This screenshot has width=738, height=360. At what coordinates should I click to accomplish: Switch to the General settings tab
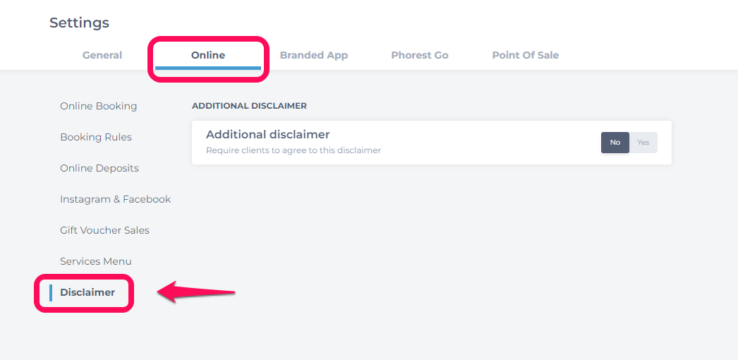(x=102, y=55)
